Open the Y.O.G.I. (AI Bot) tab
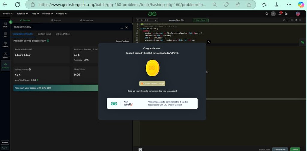Viewport: 307px width, 151px height. (63, 34)
